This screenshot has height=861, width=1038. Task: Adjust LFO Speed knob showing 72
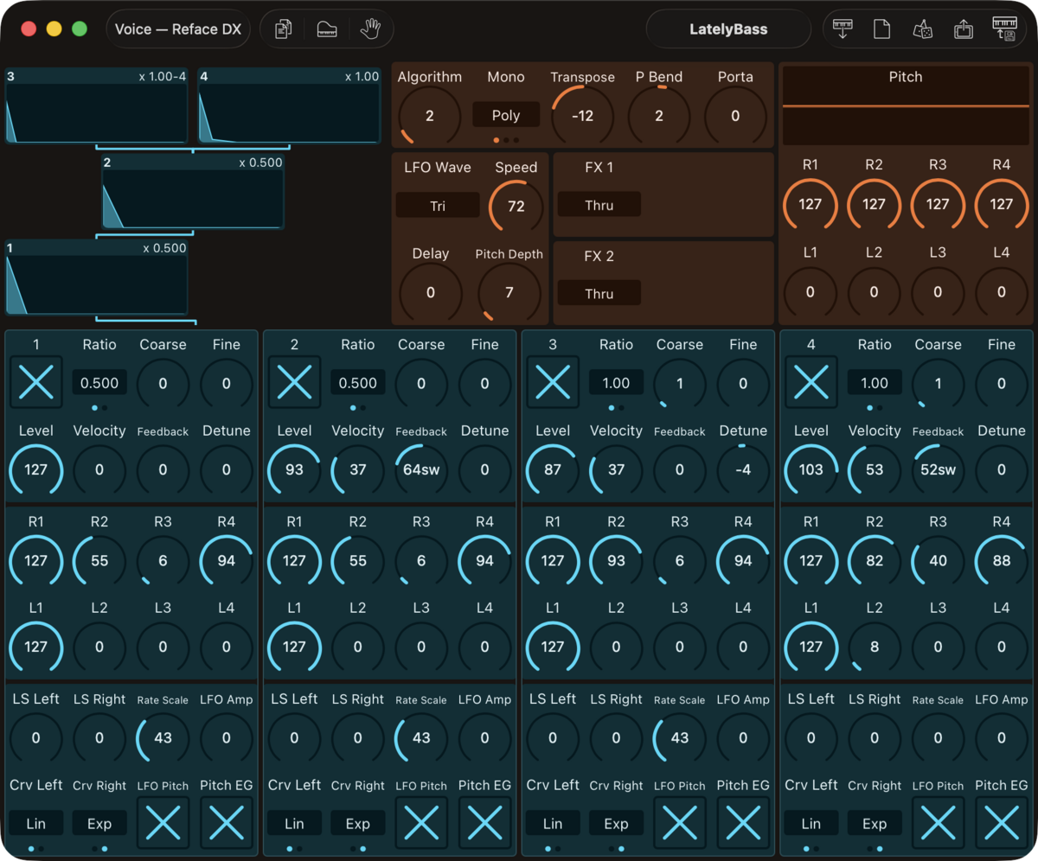(516, 206)
